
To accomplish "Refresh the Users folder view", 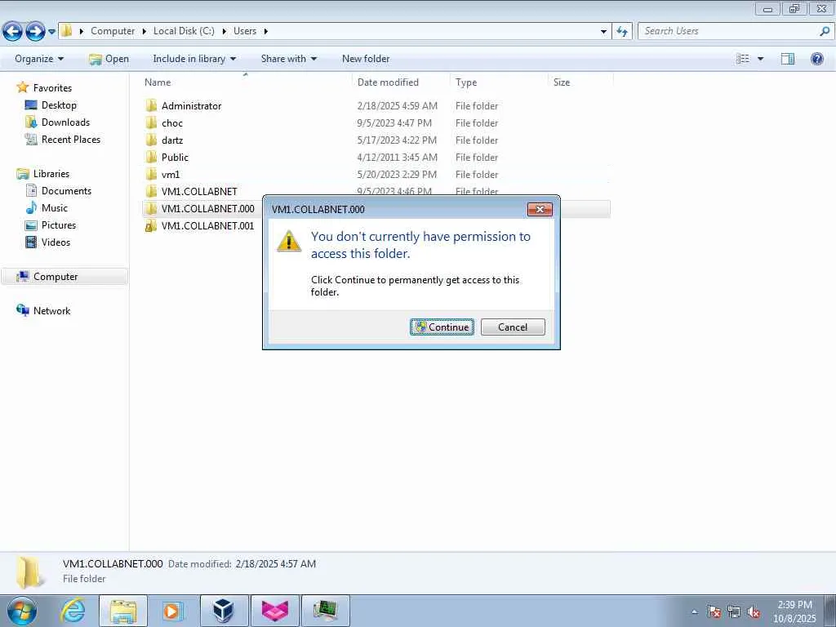I will (x=622, y=32).
